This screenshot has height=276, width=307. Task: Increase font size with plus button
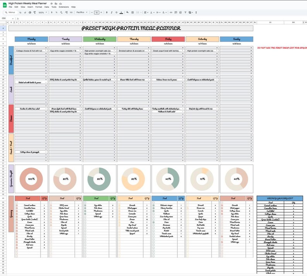[x=101, y=12]
